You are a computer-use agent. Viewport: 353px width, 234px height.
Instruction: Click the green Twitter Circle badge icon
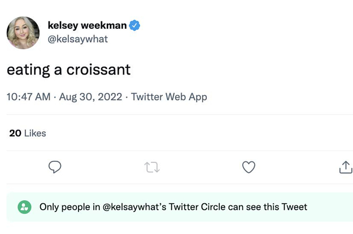click(x=24, y=207)
